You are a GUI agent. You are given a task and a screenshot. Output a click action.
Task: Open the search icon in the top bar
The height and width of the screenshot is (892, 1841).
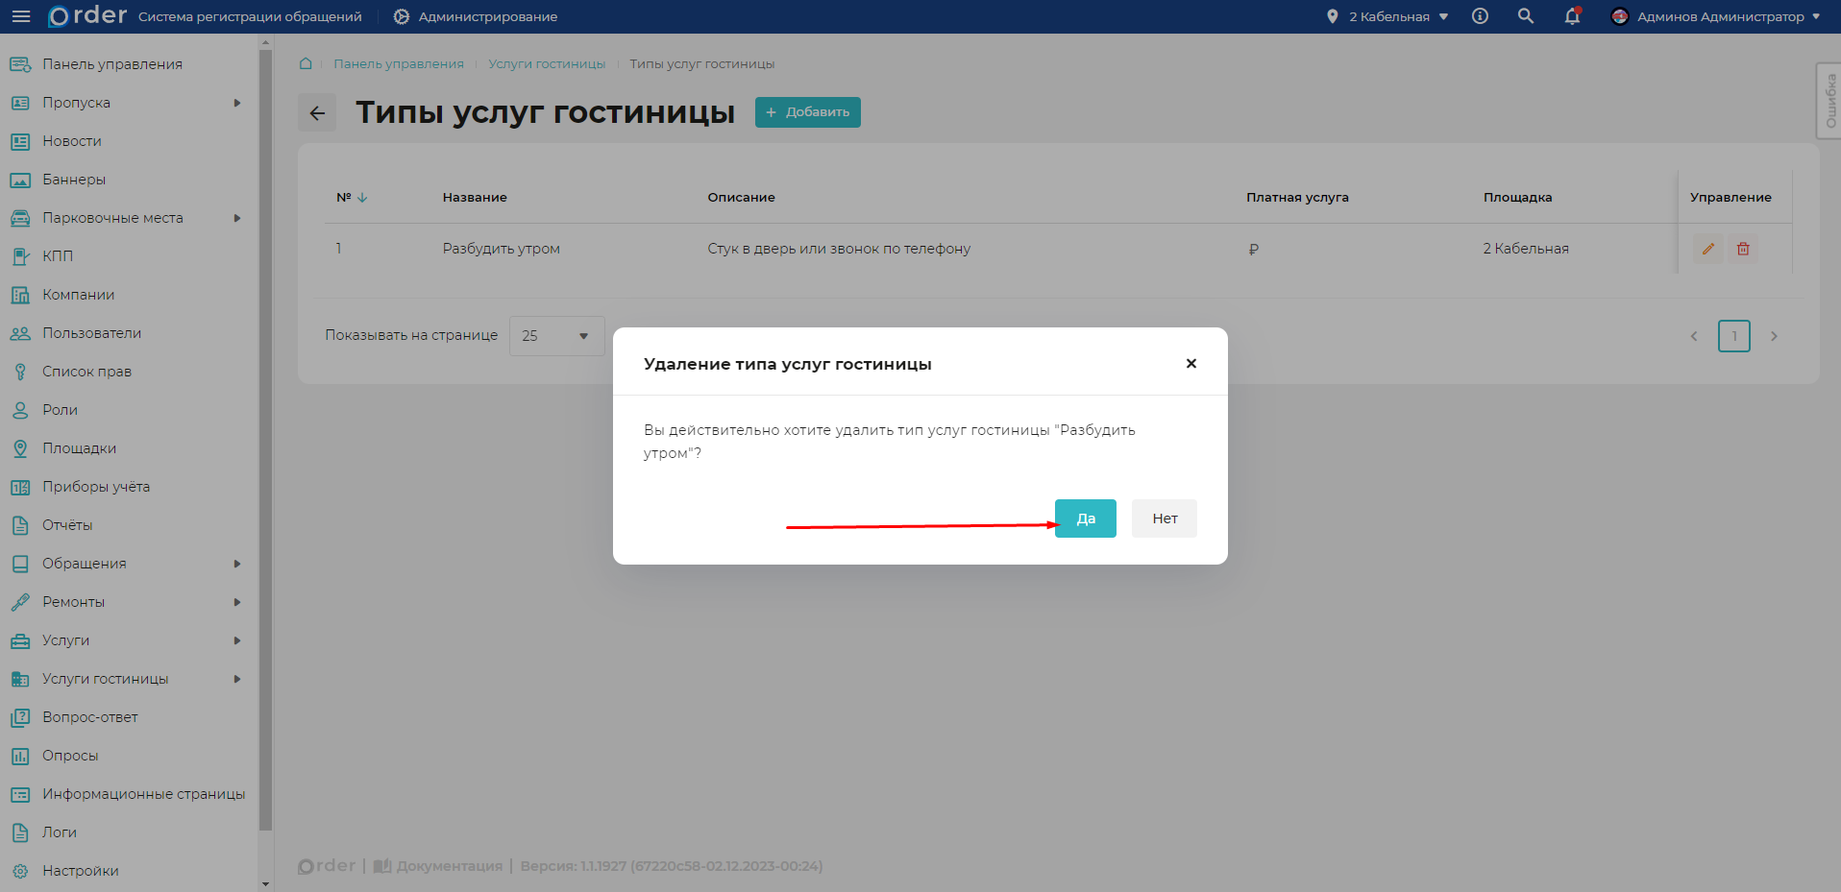pos(1525,16)
